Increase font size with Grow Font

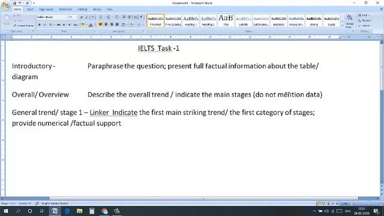click(x=82, y=17)
